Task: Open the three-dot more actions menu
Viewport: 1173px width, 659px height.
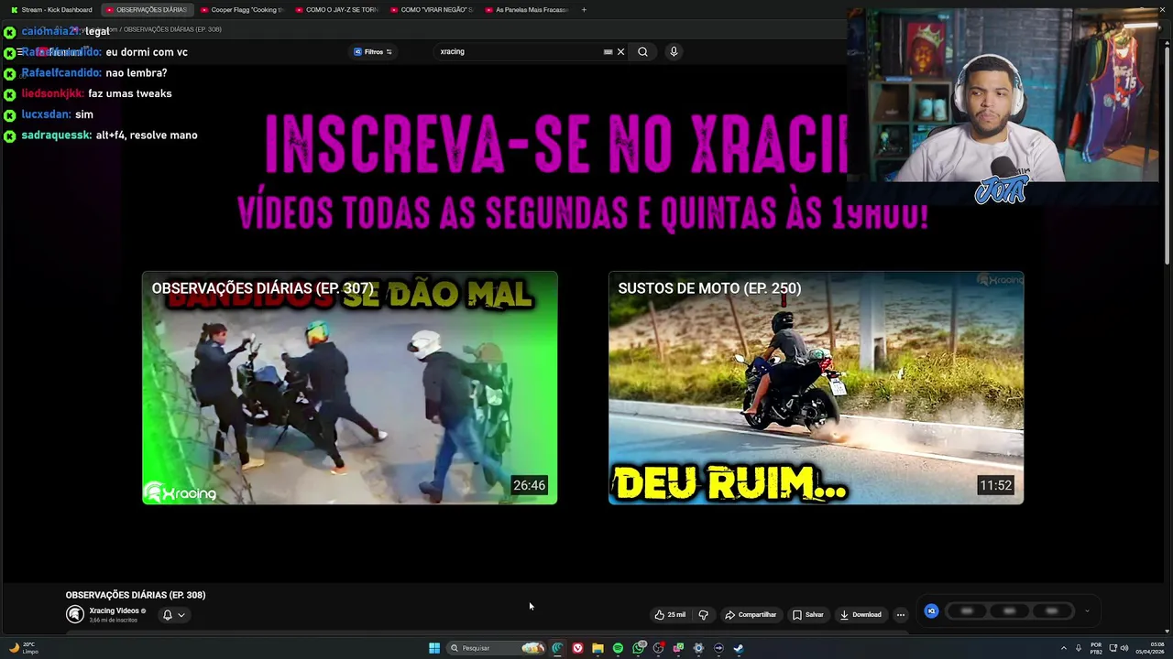Action: 900,614
